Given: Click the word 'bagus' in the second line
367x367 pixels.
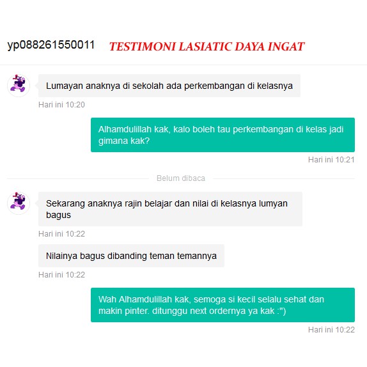Looking at the screenshot, I should pyautogui.click(x=58, y=215).
